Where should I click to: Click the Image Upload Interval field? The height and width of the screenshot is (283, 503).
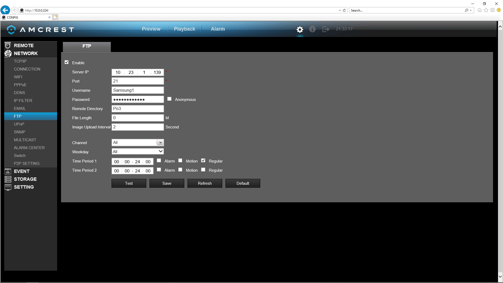pos(138,127)
